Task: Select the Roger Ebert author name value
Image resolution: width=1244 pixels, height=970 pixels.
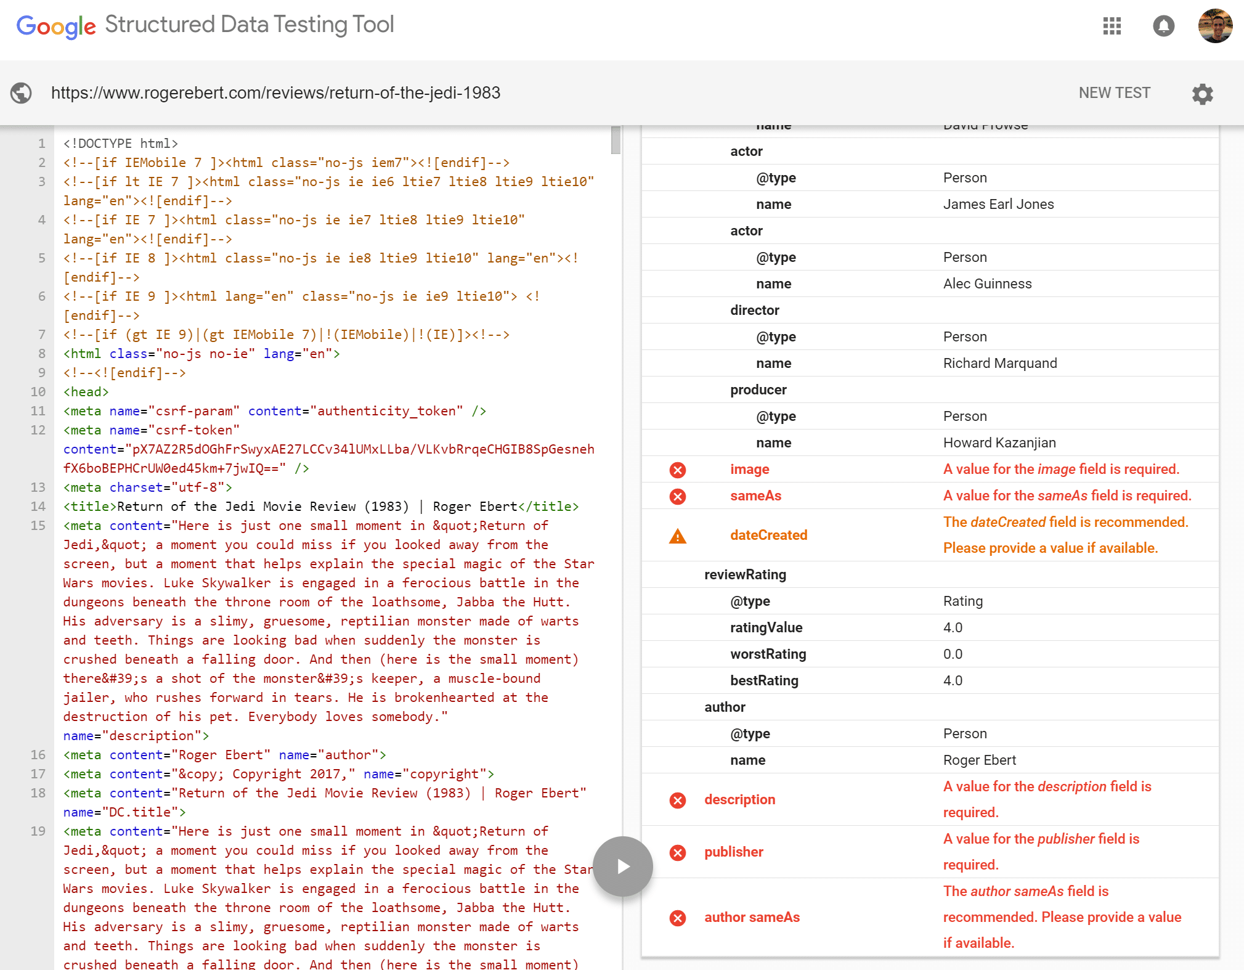Action: point(980,760)
